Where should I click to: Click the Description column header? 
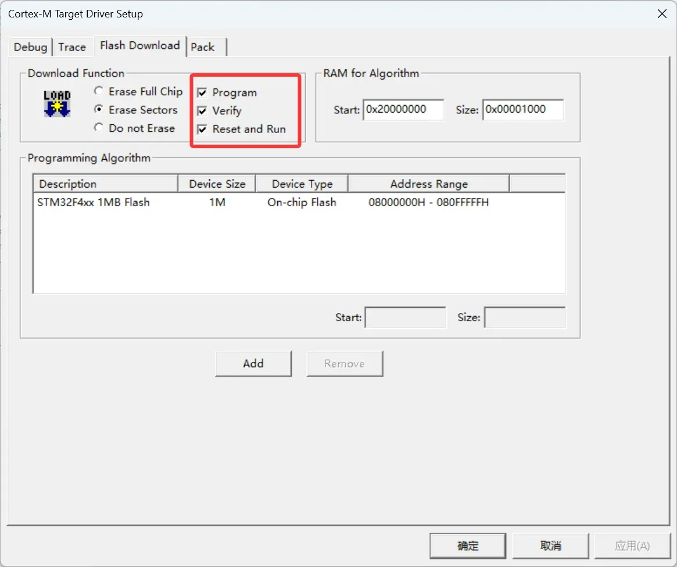(105, 184)
